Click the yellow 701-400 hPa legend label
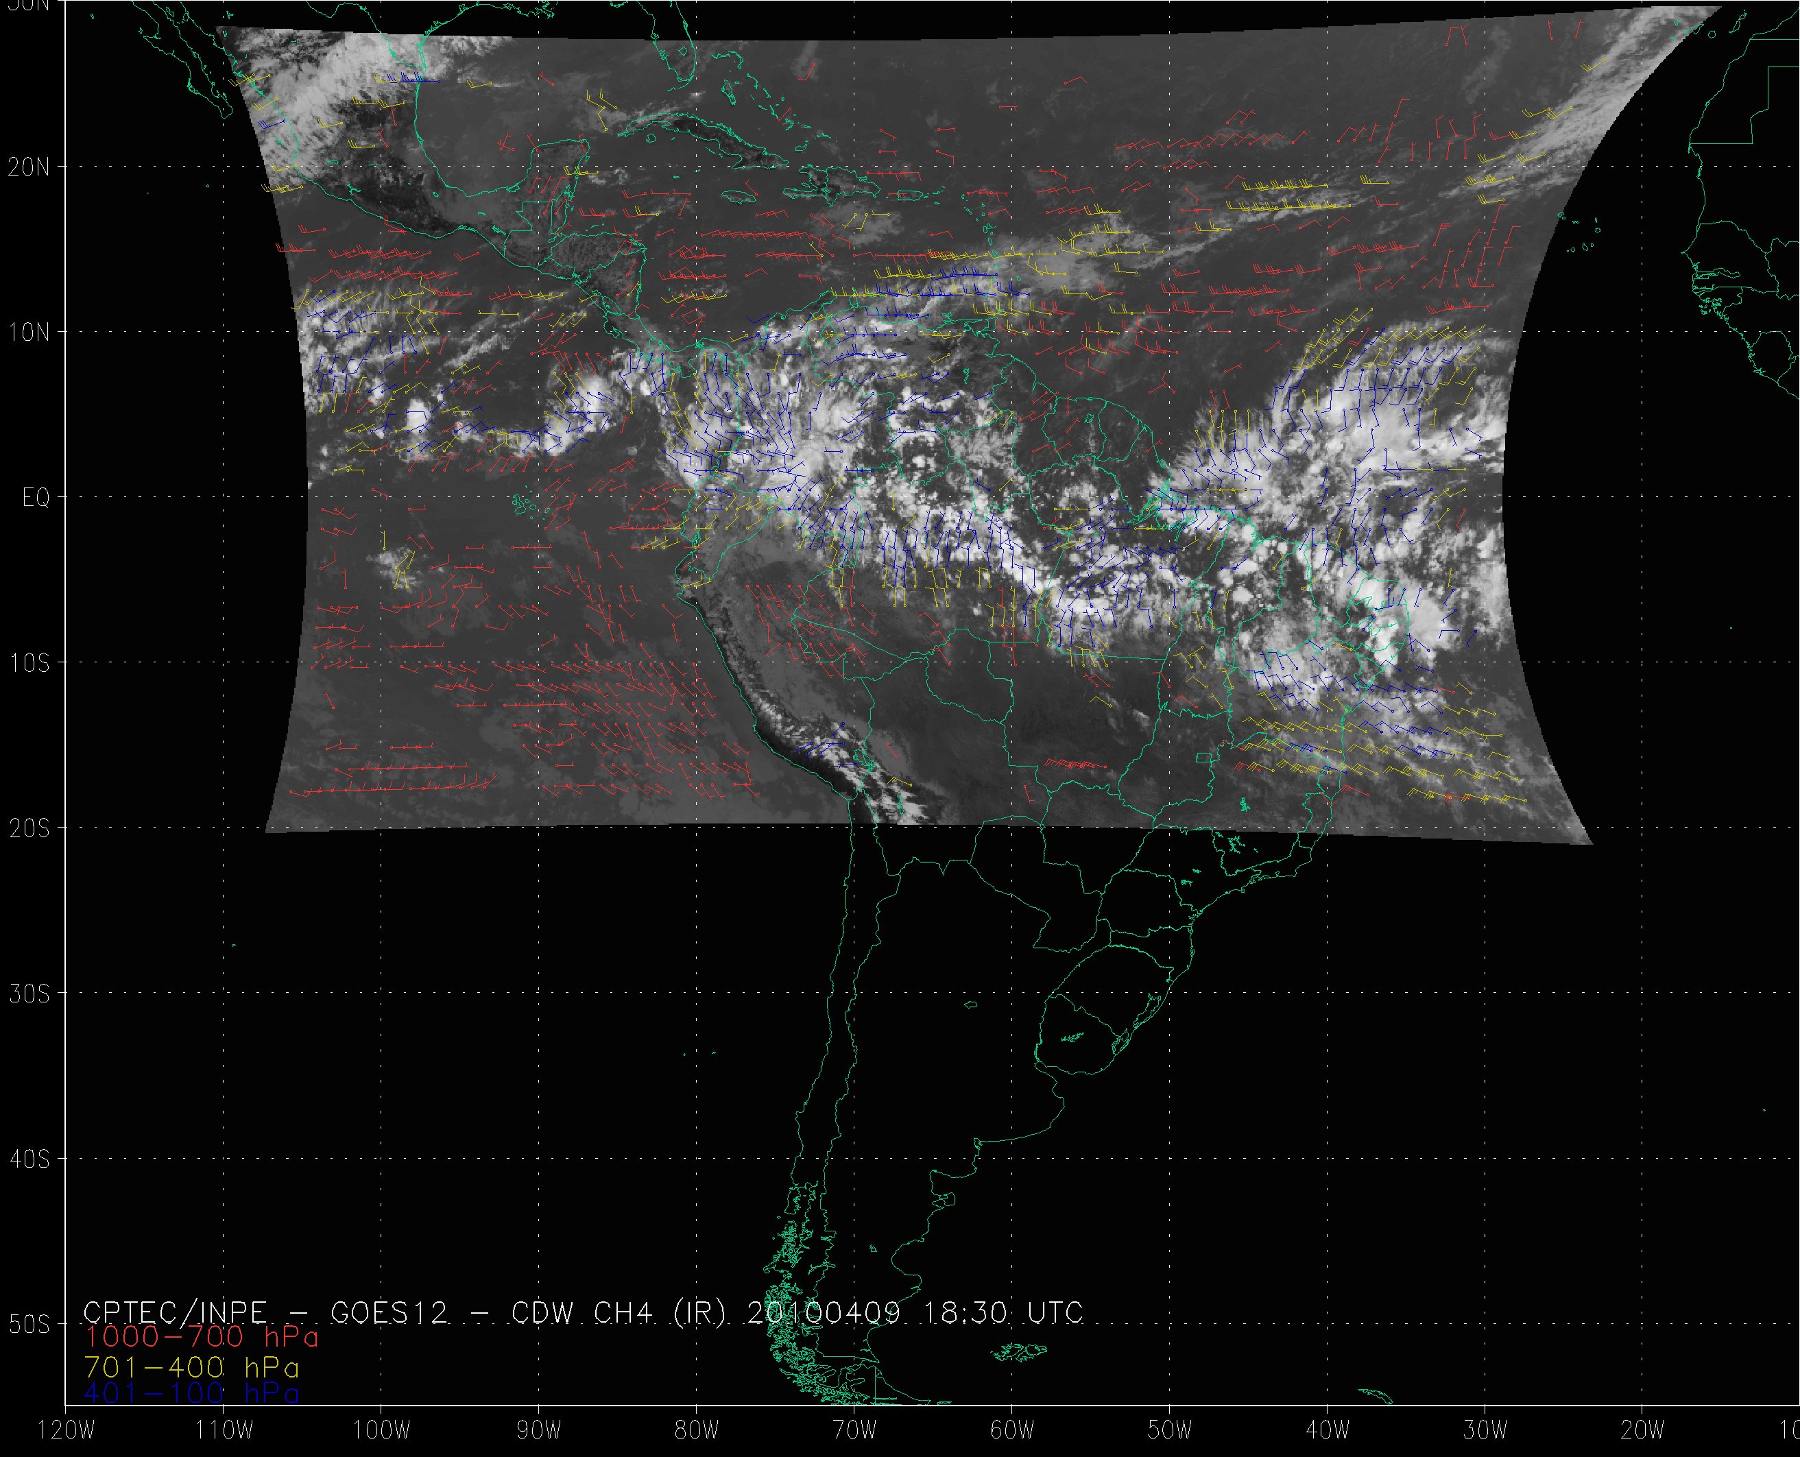Image resolution: width=1800 pixels, height=1457 pixels. 191,1367
